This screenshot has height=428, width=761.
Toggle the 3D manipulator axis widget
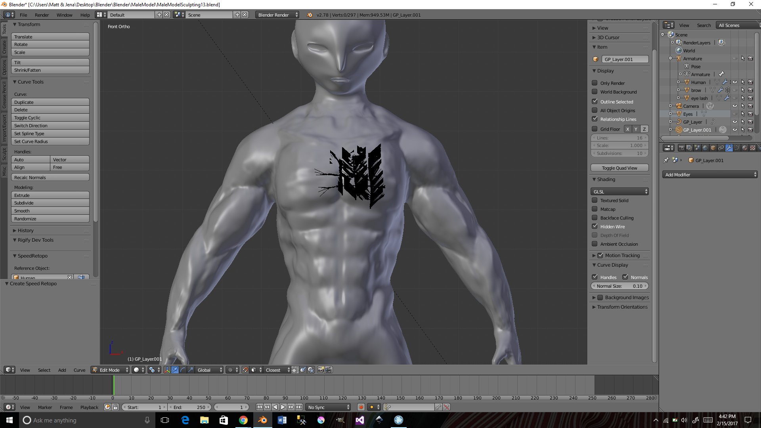click(167, 370)
